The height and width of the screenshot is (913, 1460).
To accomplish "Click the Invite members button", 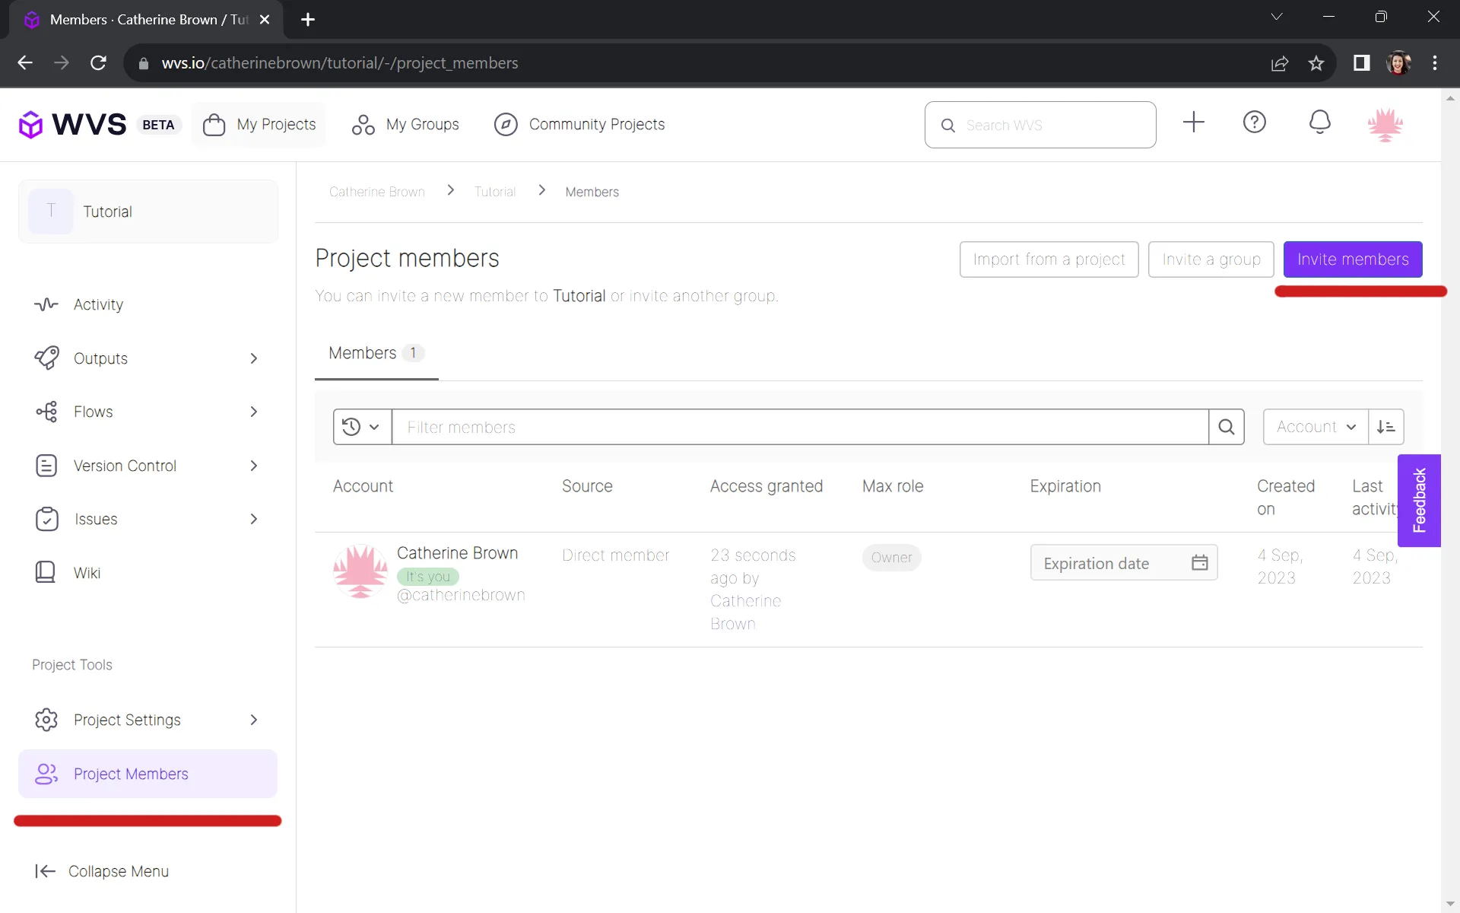I will point(1352,259).
